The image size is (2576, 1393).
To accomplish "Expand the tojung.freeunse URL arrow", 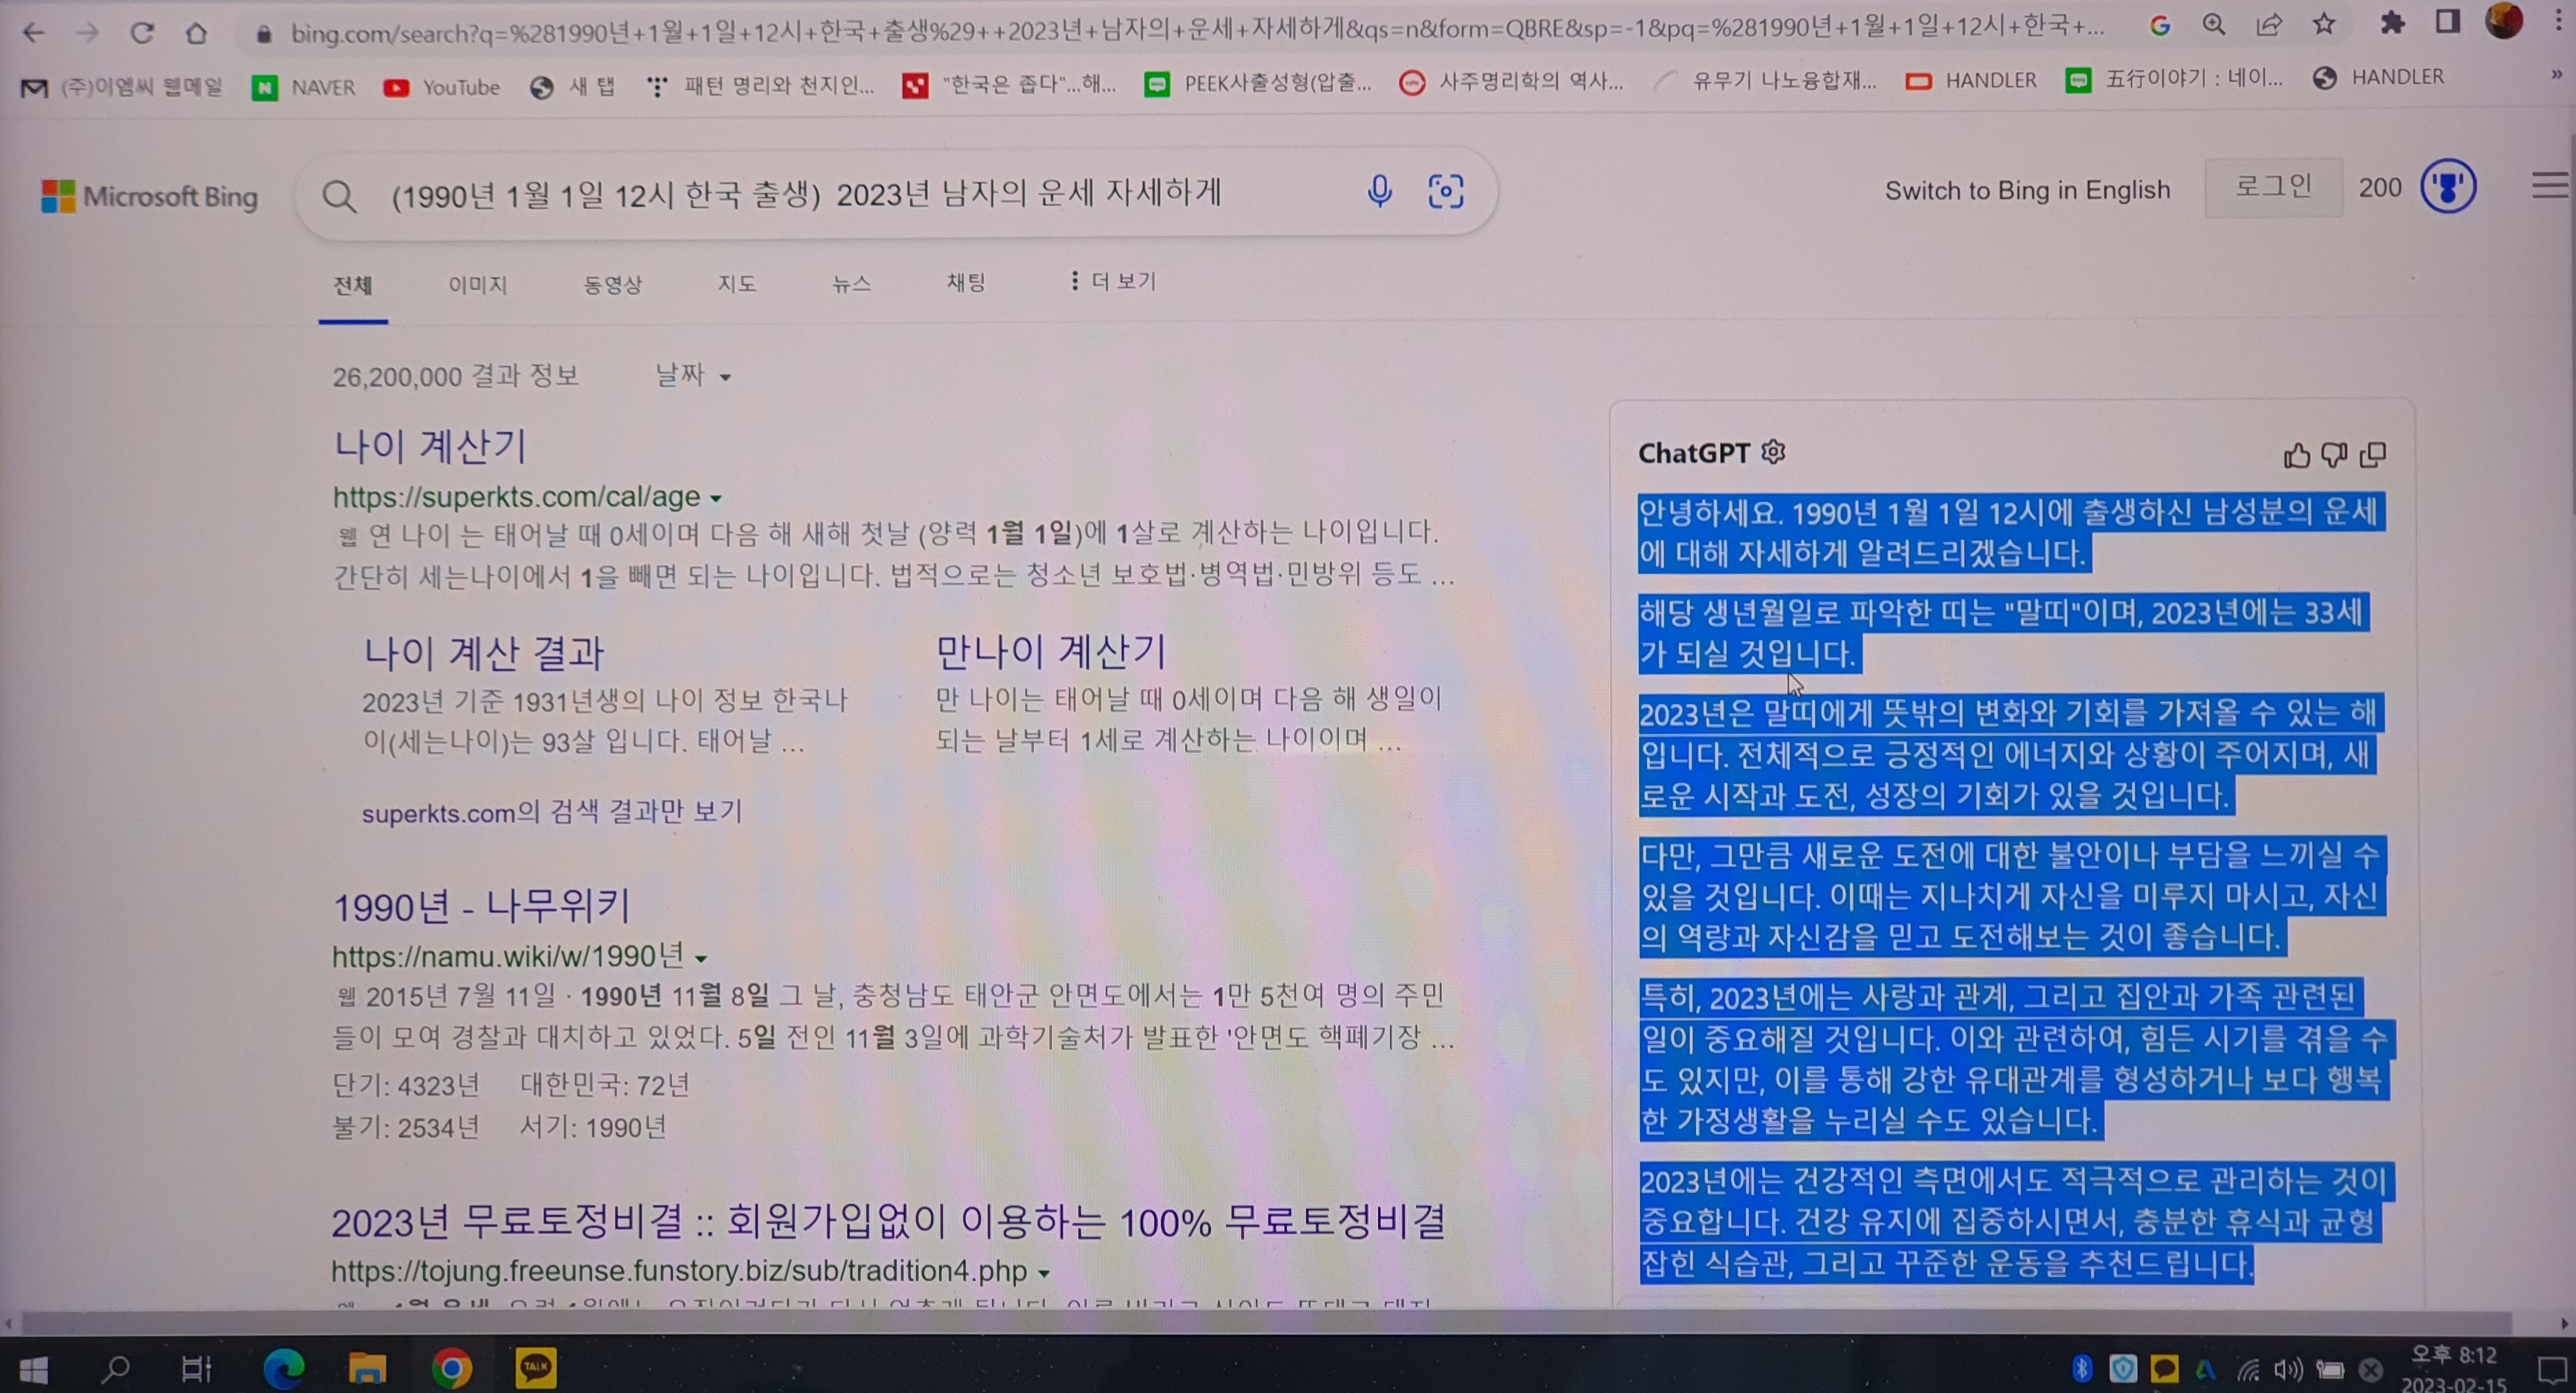I will click(x=1044, y=1273).
